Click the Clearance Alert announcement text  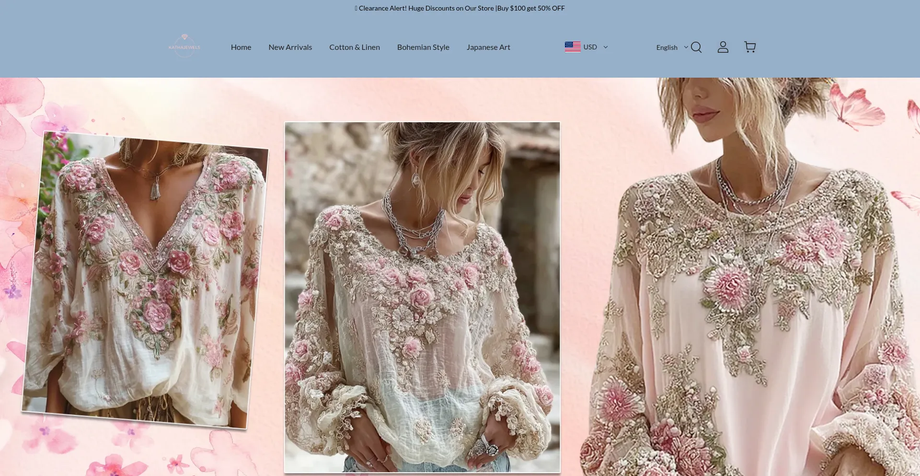click(460, 8)
